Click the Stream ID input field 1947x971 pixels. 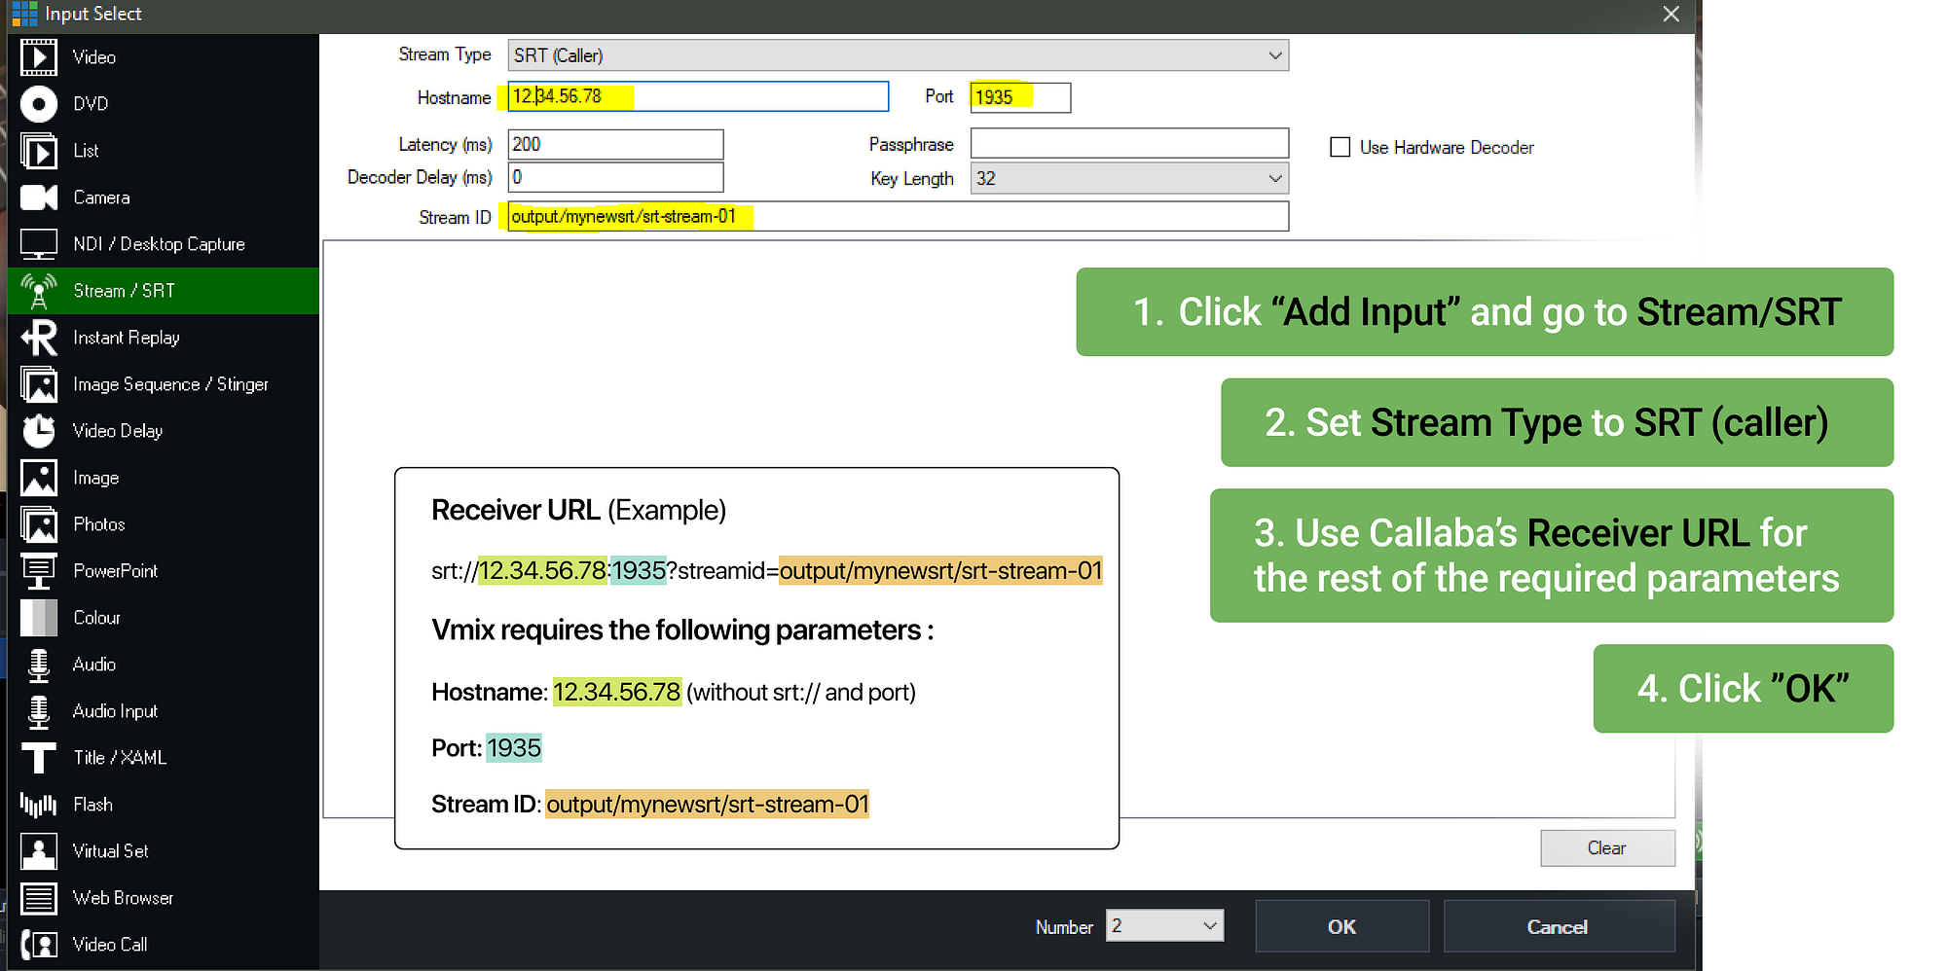click(899, 216)
